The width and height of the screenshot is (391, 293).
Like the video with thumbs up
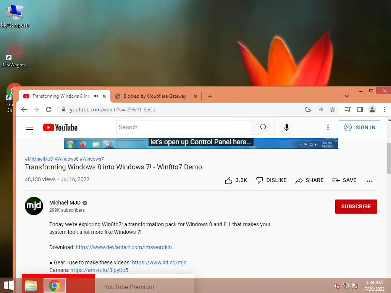(x=236, y=180)
